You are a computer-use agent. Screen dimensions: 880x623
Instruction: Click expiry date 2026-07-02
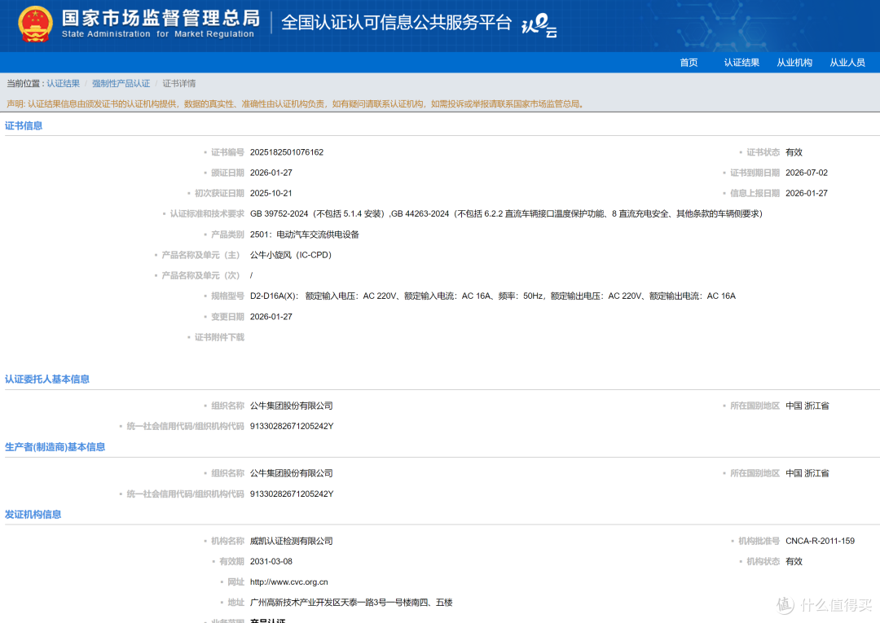pos(807,173)
